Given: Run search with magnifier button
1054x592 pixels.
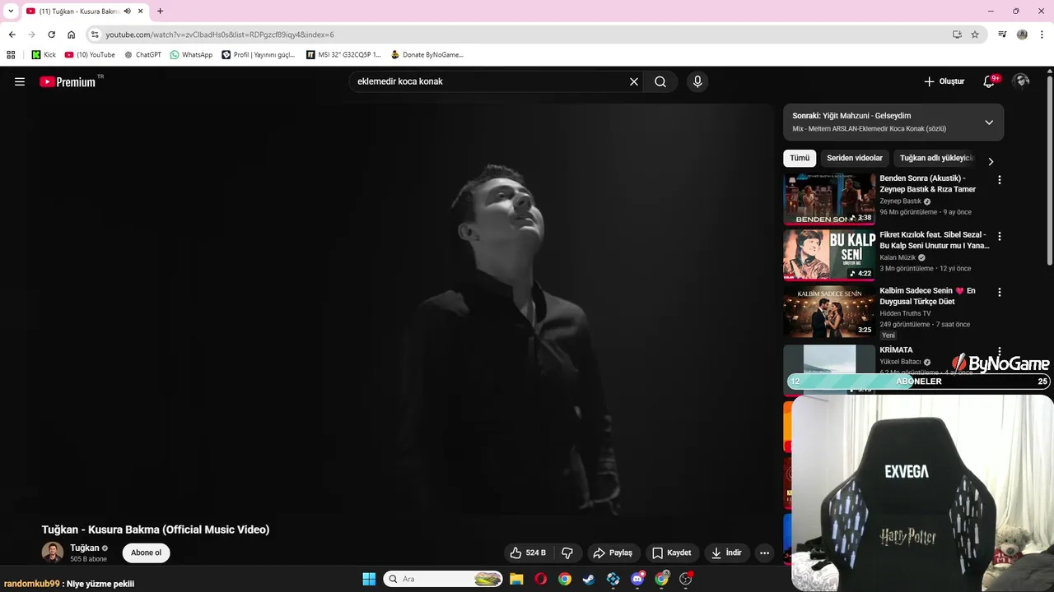Looking at the screenshot, I should tap(660, 81).
